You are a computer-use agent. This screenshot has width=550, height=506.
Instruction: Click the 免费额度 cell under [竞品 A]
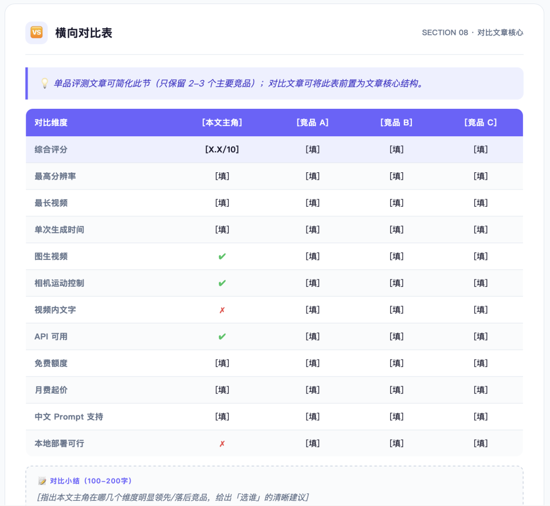pos(313,363)
